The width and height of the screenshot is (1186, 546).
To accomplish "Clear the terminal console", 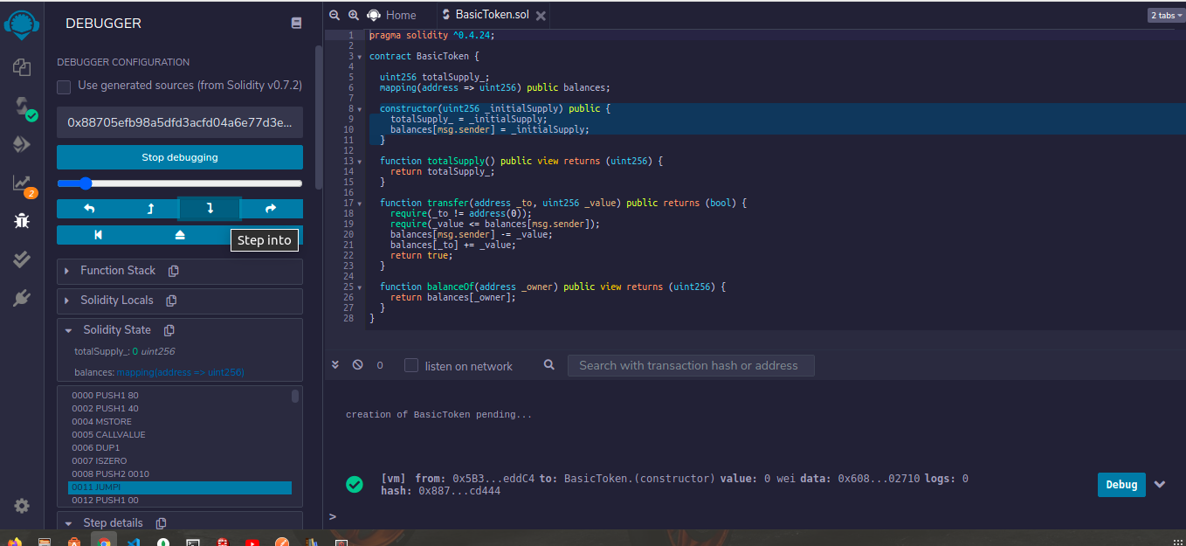I will click(357, 365).
